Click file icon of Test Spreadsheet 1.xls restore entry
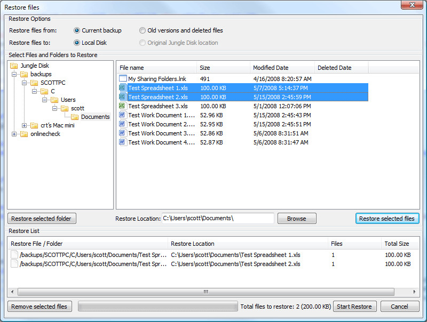The width and height of the screenshot is (427, 322). point(14,254)
